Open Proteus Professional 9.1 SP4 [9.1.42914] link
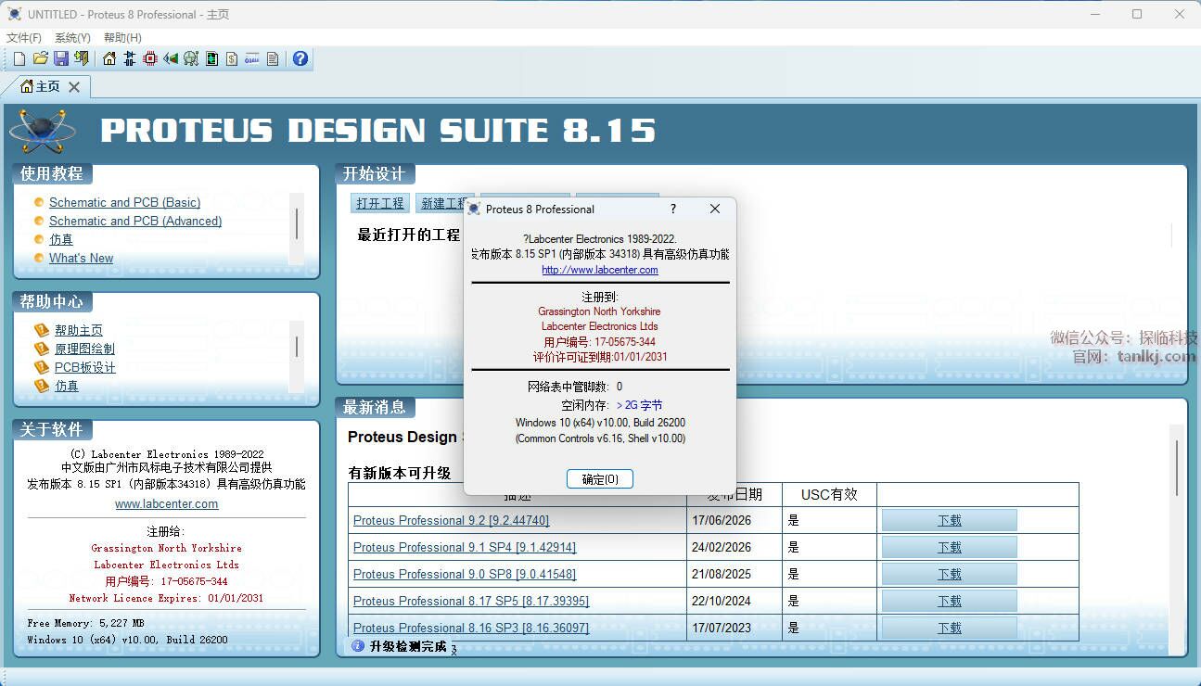1201x686 pixels. [x=465, y=547]
